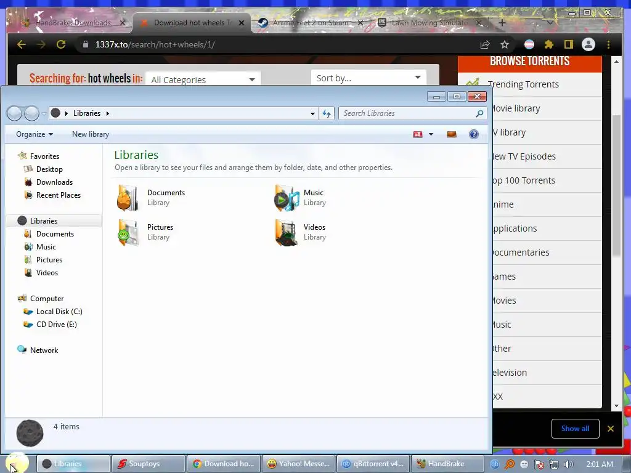Select Local Disk (C:) in navigation pane
631x473 pixels.
pos(59,311)
